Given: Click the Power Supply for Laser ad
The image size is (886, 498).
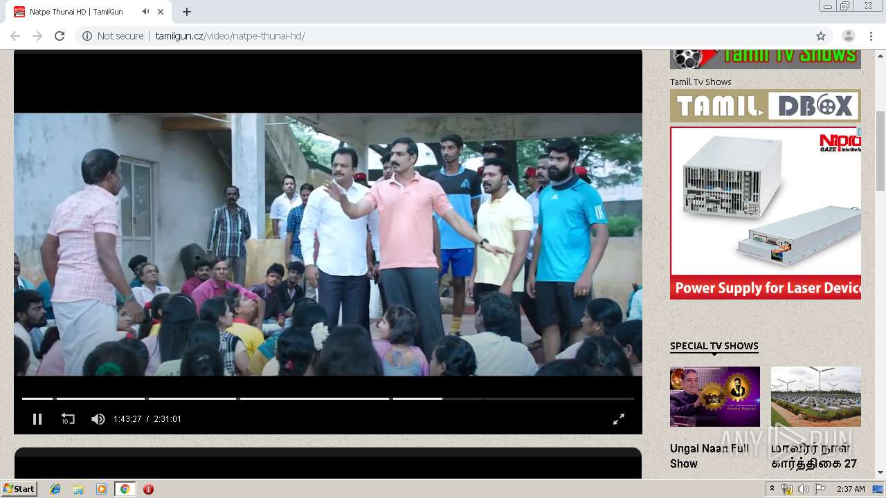Looking at the screenshot, I should 766,212.
